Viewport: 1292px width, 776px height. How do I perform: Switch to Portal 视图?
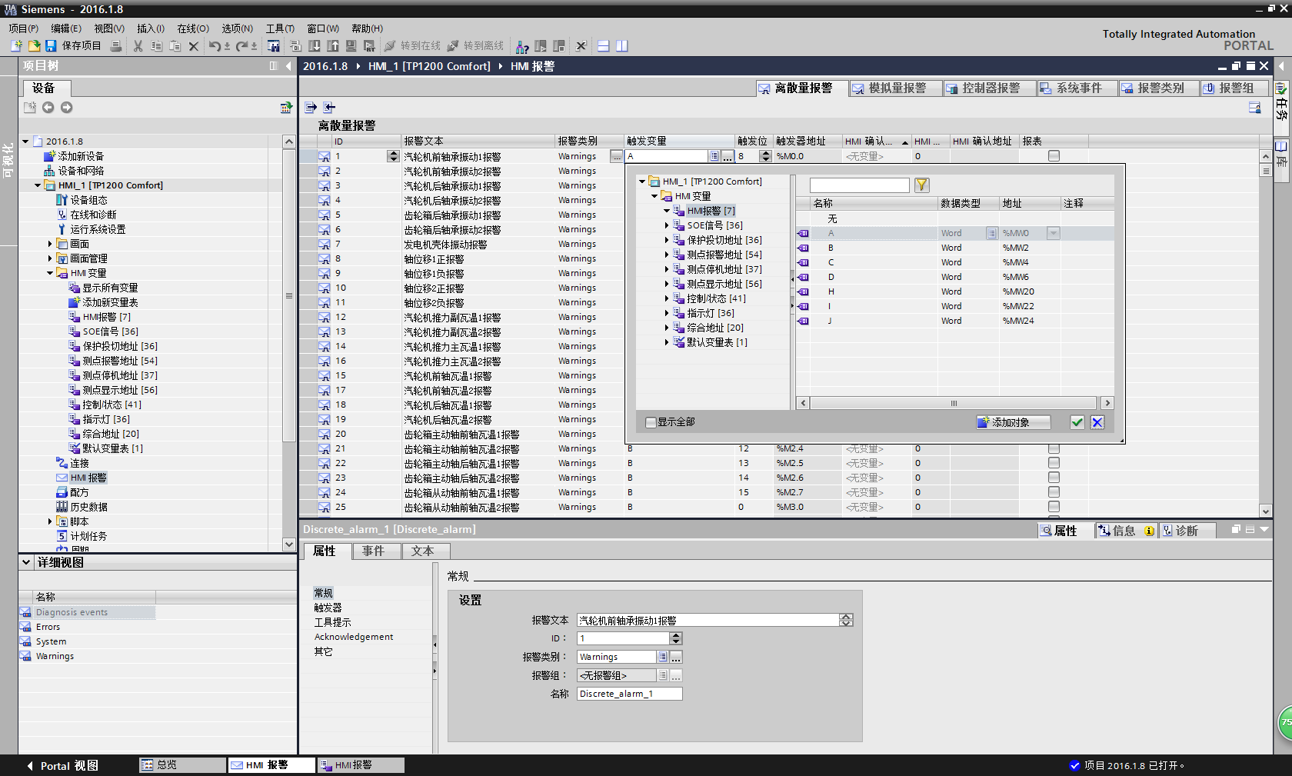click(x=62, y=766)
